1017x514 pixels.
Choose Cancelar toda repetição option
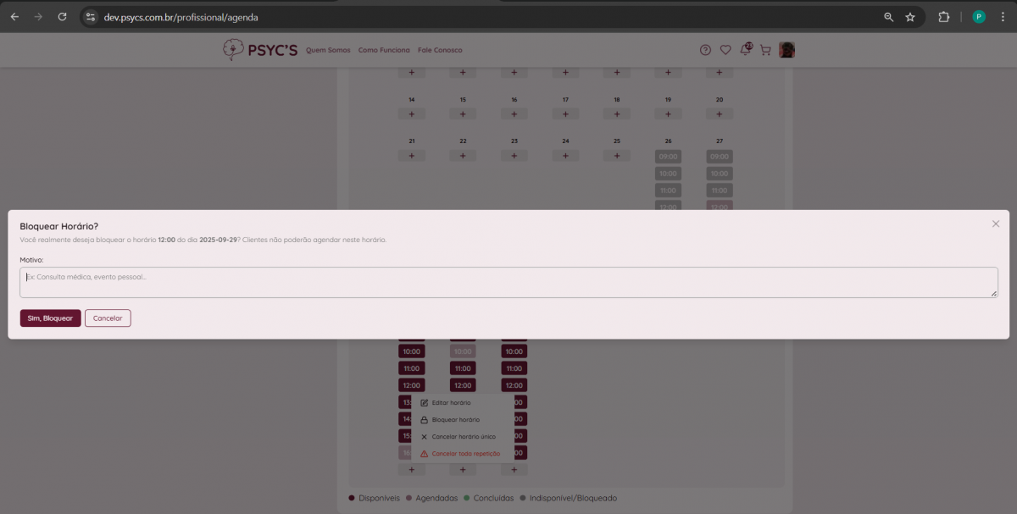tap(465, 454)
